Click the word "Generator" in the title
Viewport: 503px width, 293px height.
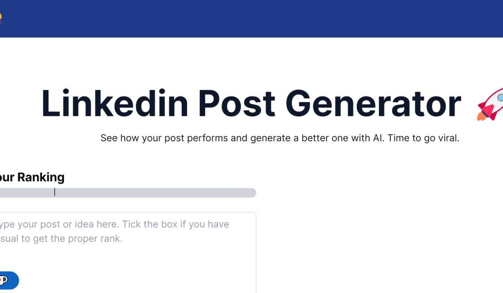[x=373, y=104]
